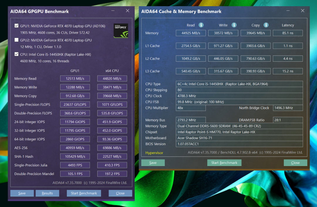Select Memory Bus 2793.2 MHz value

(x=191, y=120)
